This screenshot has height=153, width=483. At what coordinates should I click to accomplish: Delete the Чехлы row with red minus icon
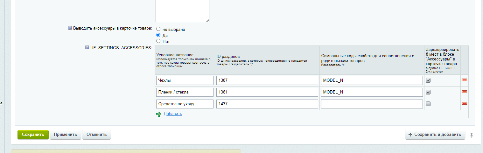(464, 80)
